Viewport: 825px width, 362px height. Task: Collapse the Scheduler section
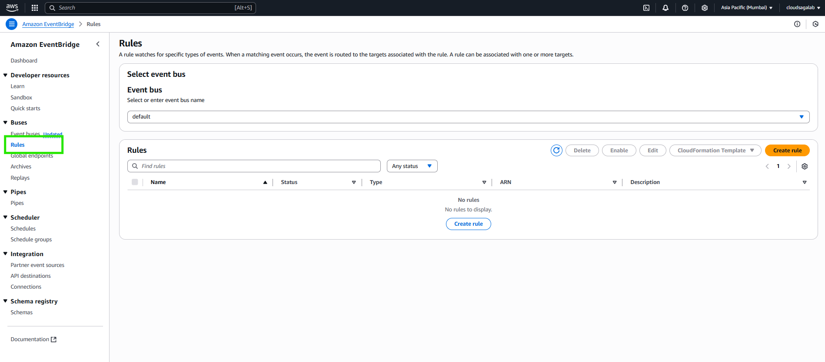click(5, 217)
